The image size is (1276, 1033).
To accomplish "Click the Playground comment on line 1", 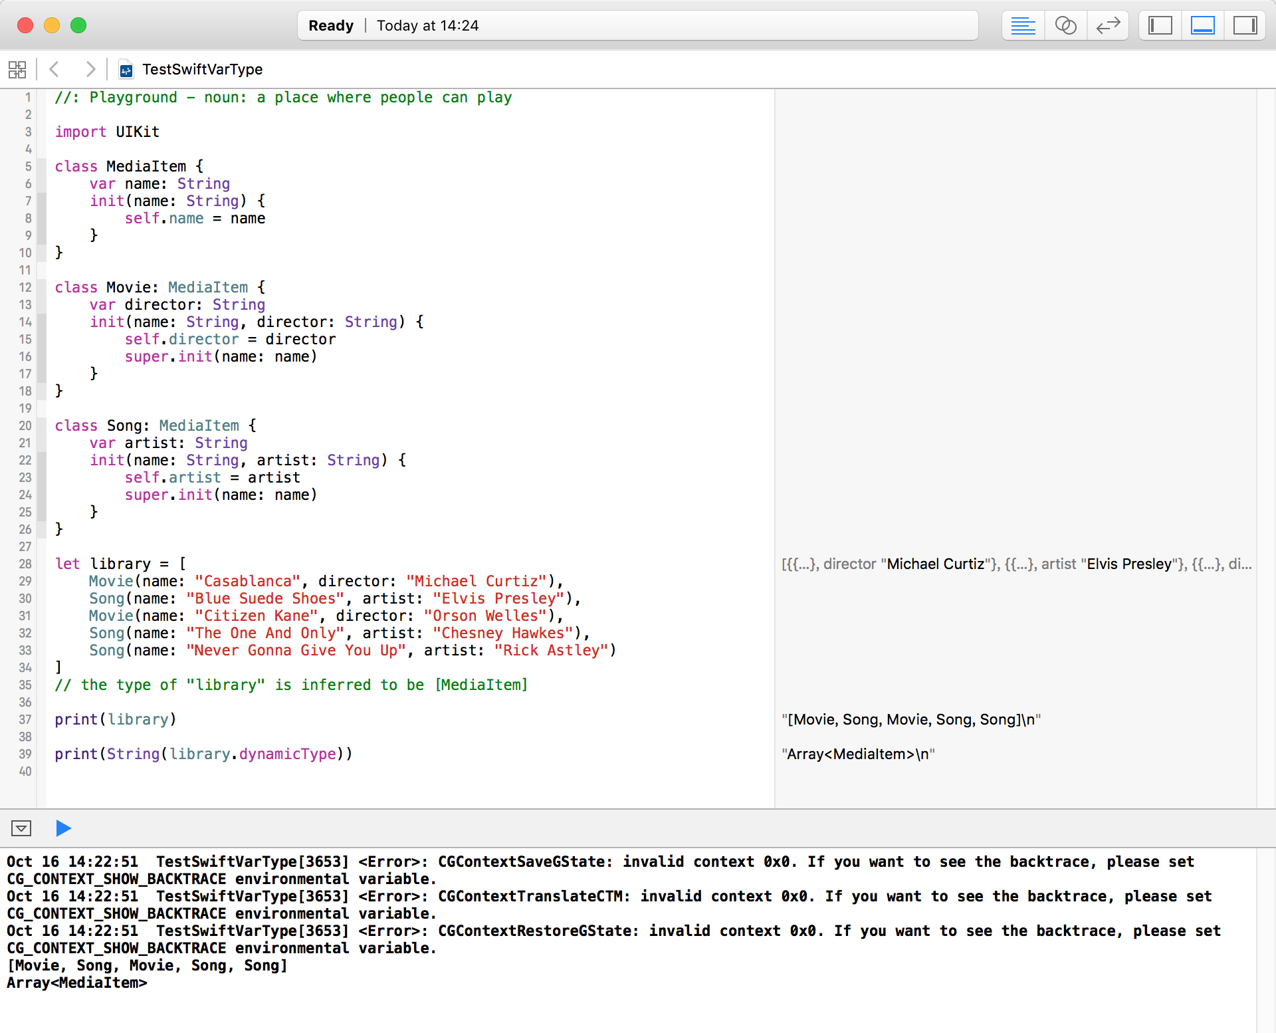I will [283, 97].
